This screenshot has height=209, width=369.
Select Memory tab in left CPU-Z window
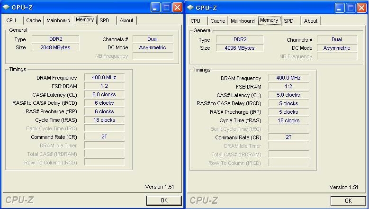click(x=85, y=20)
